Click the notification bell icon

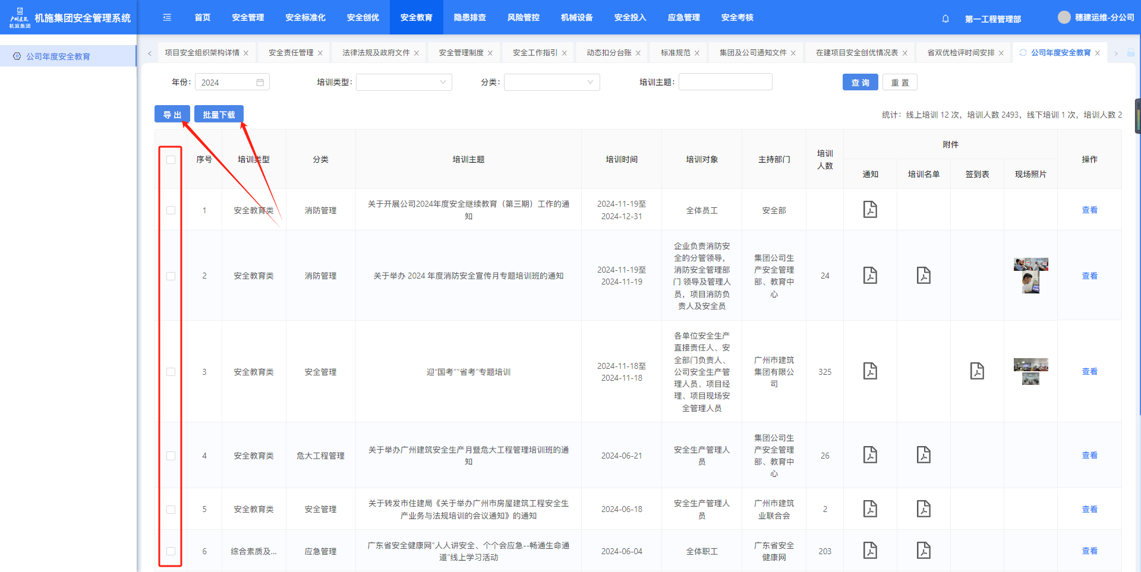tap(945, 18)
